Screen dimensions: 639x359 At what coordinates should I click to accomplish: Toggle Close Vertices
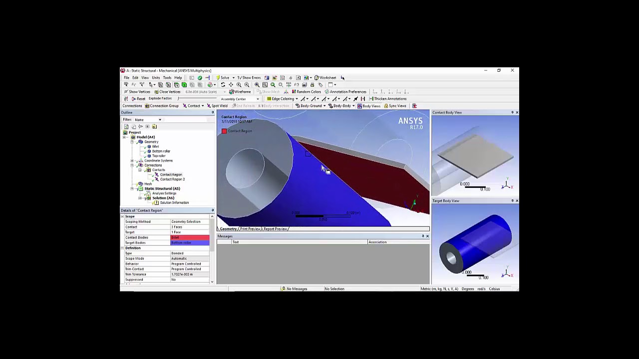click(x=168, y=92)
